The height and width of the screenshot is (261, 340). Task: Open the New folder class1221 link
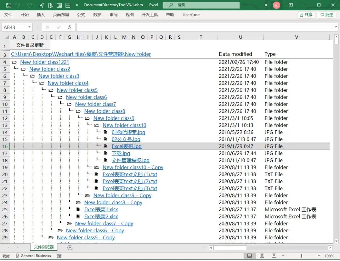[x=45, y=62]
